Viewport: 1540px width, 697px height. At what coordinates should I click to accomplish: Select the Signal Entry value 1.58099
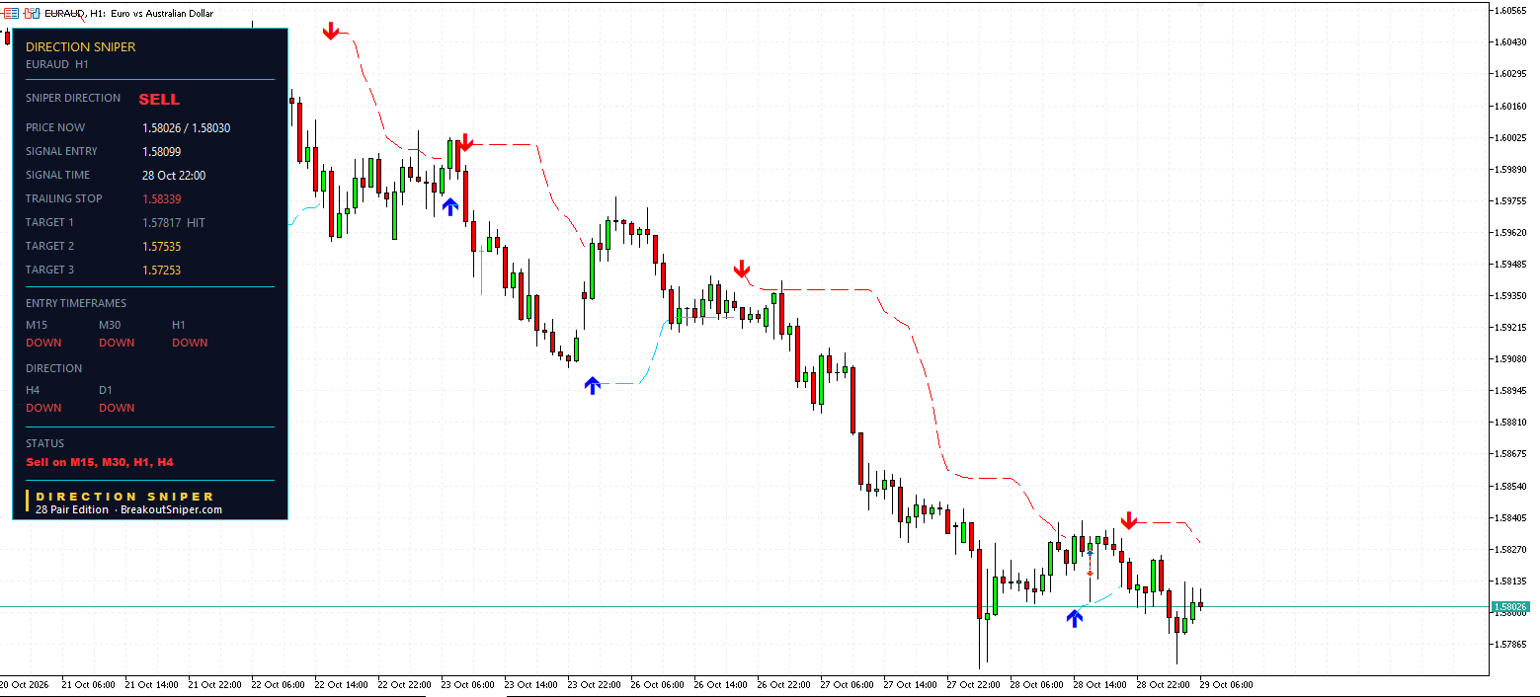pos(162,151)
